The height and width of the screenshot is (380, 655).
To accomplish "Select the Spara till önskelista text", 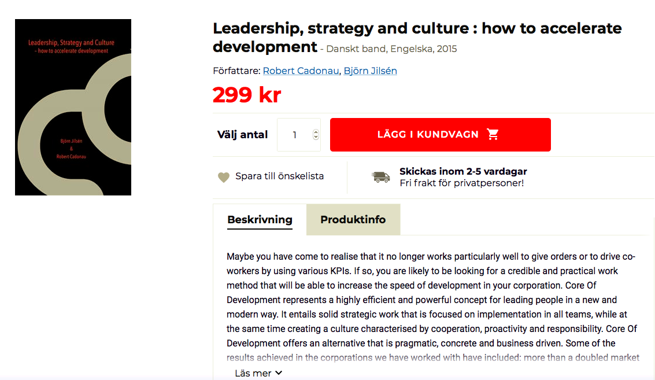I will point(279,176).
